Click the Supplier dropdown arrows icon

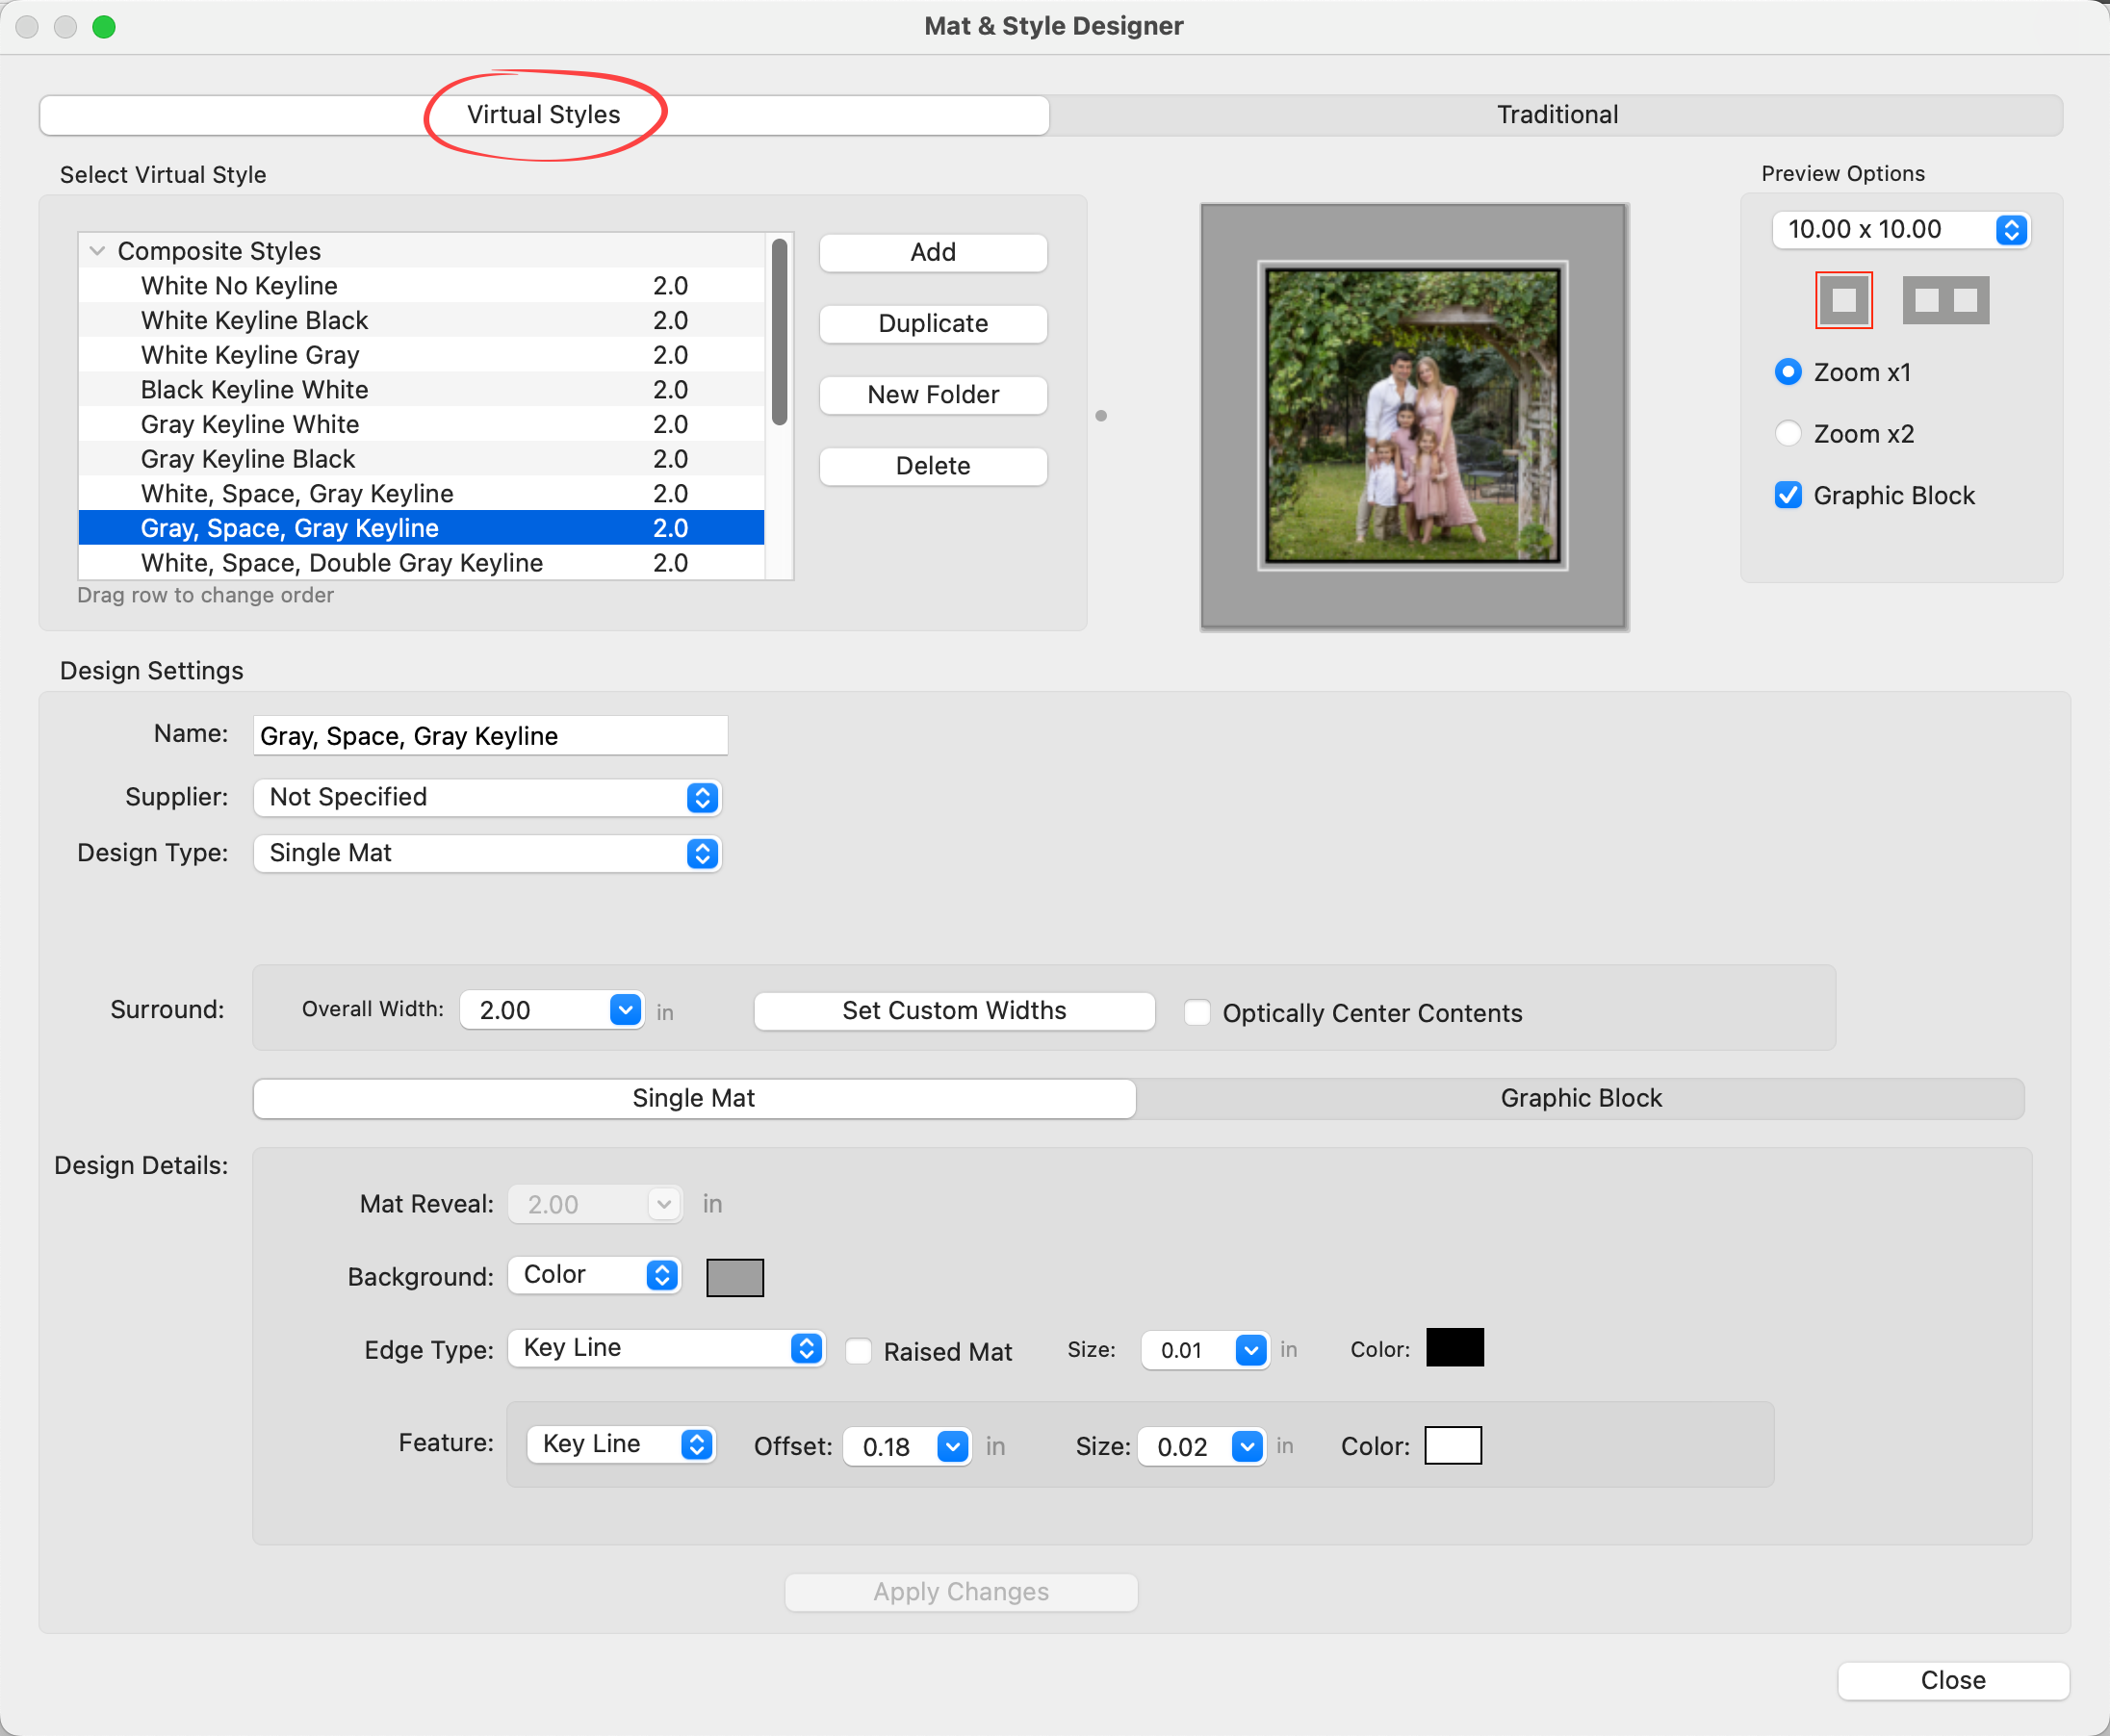pos(703,797)
